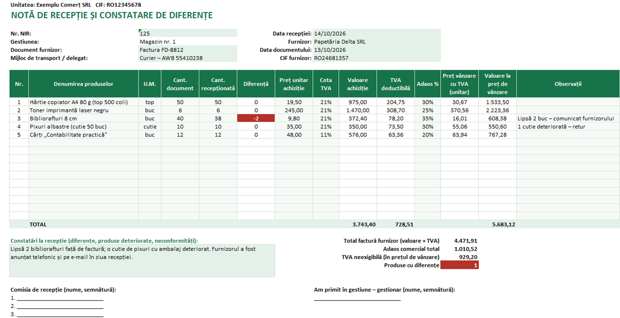This screenshot has height=318, width=620.
Task: Select the 'Cant. document' header
Action: click(x=180, y=84)
